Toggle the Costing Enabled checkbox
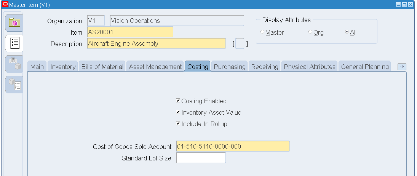The width and height of the screenshot is (417, 176). (178, 101)
